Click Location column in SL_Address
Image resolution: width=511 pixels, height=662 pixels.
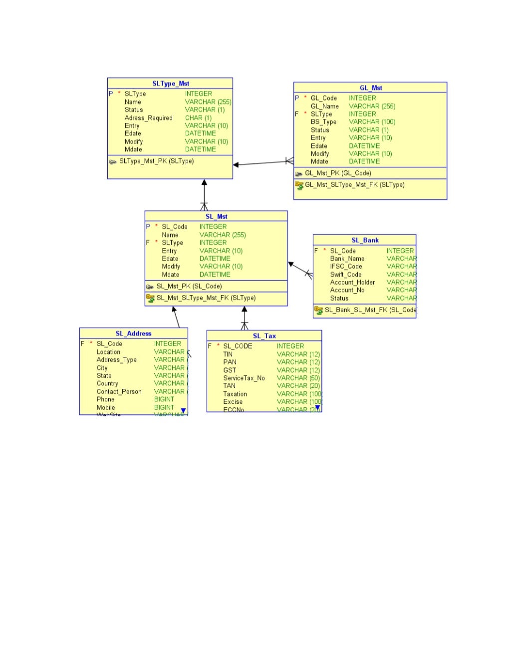pyautogui.click(x=108, y=352)
